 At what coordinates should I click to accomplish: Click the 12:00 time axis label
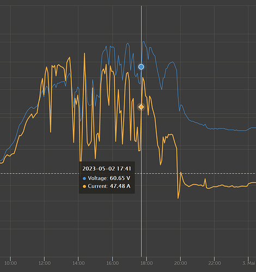tap(45, 263)
